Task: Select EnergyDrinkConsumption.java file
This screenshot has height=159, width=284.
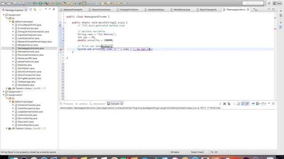Action: pyautogui.click(x=33, y=31)
